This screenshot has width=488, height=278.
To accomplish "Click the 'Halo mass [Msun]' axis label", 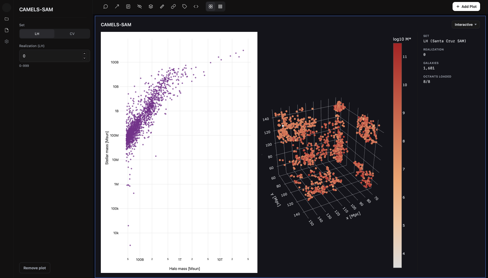I will coord(185,268).
